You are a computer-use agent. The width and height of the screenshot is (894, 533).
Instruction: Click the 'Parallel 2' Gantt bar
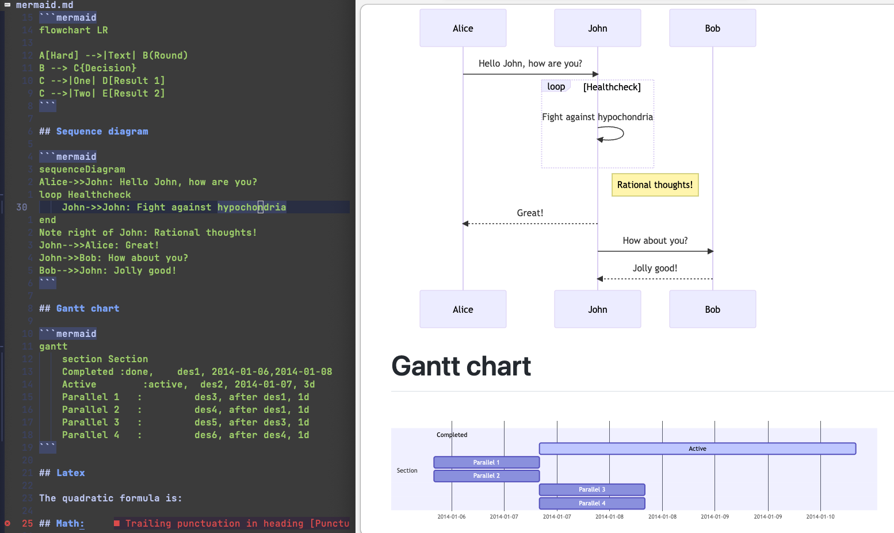tap(487, 476)
